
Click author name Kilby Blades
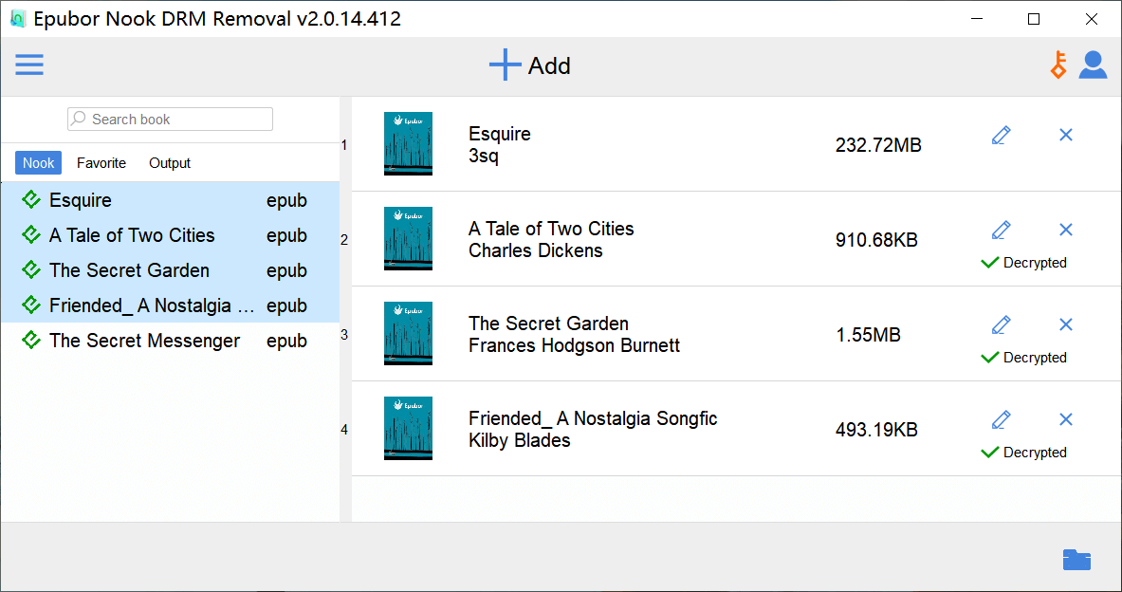tap(519, 440)
